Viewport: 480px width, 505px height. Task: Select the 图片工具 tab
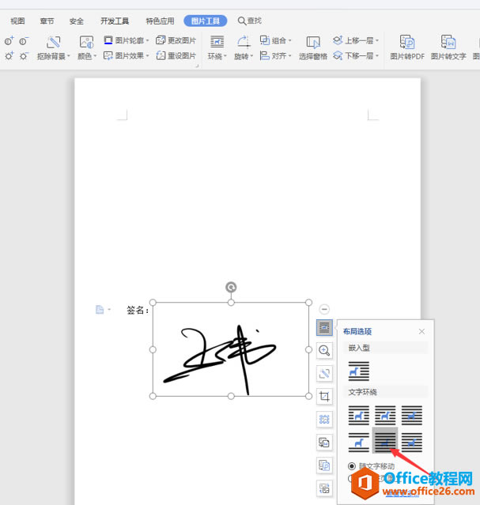[x=206, y=21]
